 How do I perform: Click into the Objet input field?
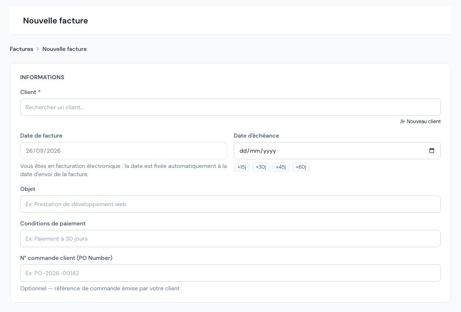click(x=230, y=204)
